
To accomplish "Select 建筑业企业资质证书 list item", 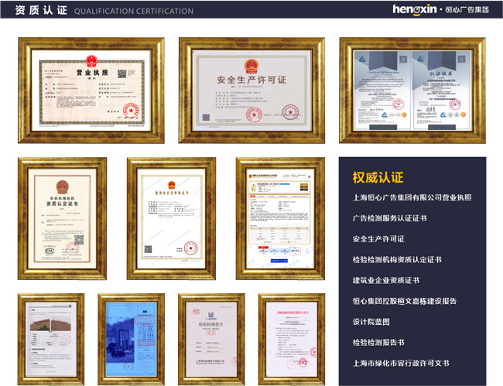I will pyautogui.click(x=386, y=280).
